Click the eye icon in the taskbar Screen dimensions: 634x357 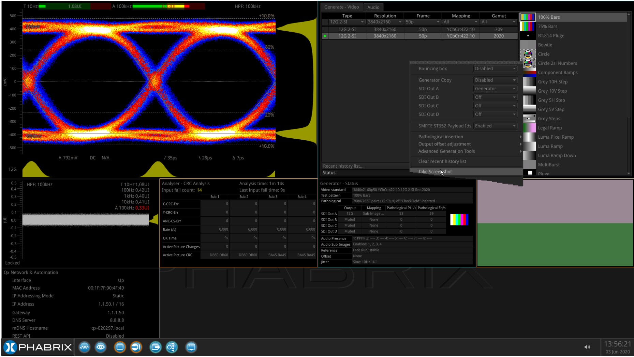[101, 347]
